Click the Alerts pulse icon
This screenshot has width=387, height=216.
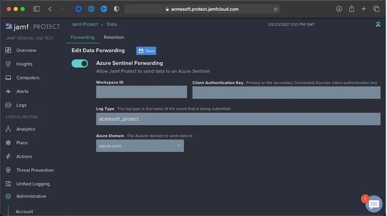tap(8, 91)
